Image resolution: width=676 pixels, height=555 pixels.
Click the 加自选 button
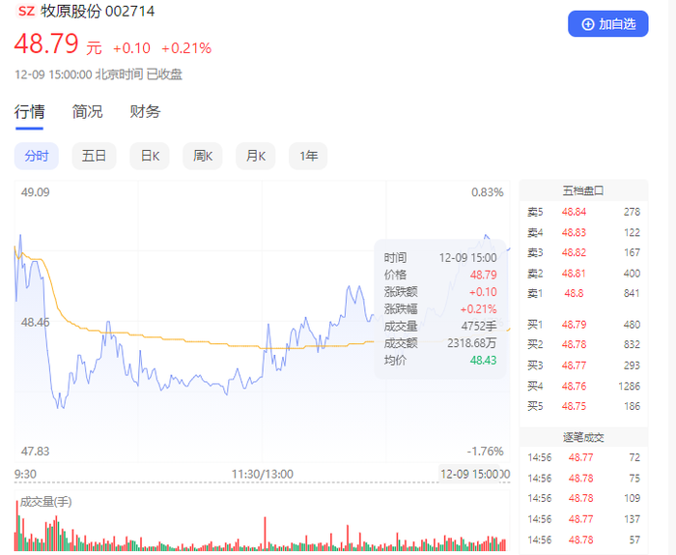(607, 24)
